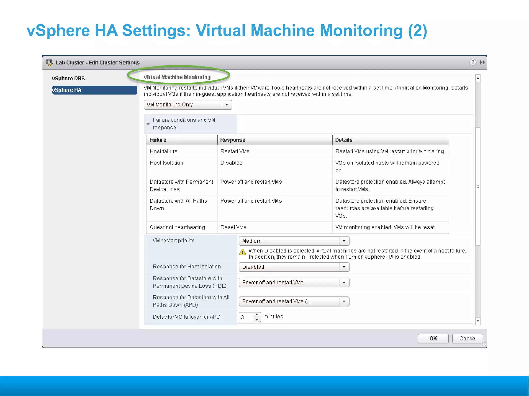Click the Delay for VM failover for APD label
The height and width of the screenshot is (396, 529).
click(186, 317)
